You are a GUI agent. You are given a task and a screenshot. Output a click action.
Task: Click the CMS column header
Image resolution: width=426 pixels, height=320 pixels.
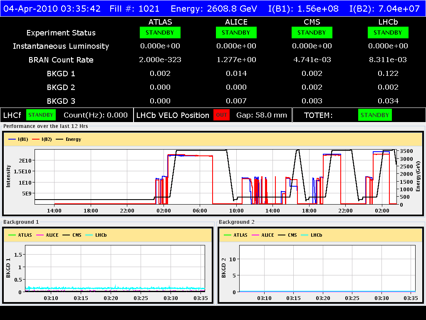(x=312, y=22)
